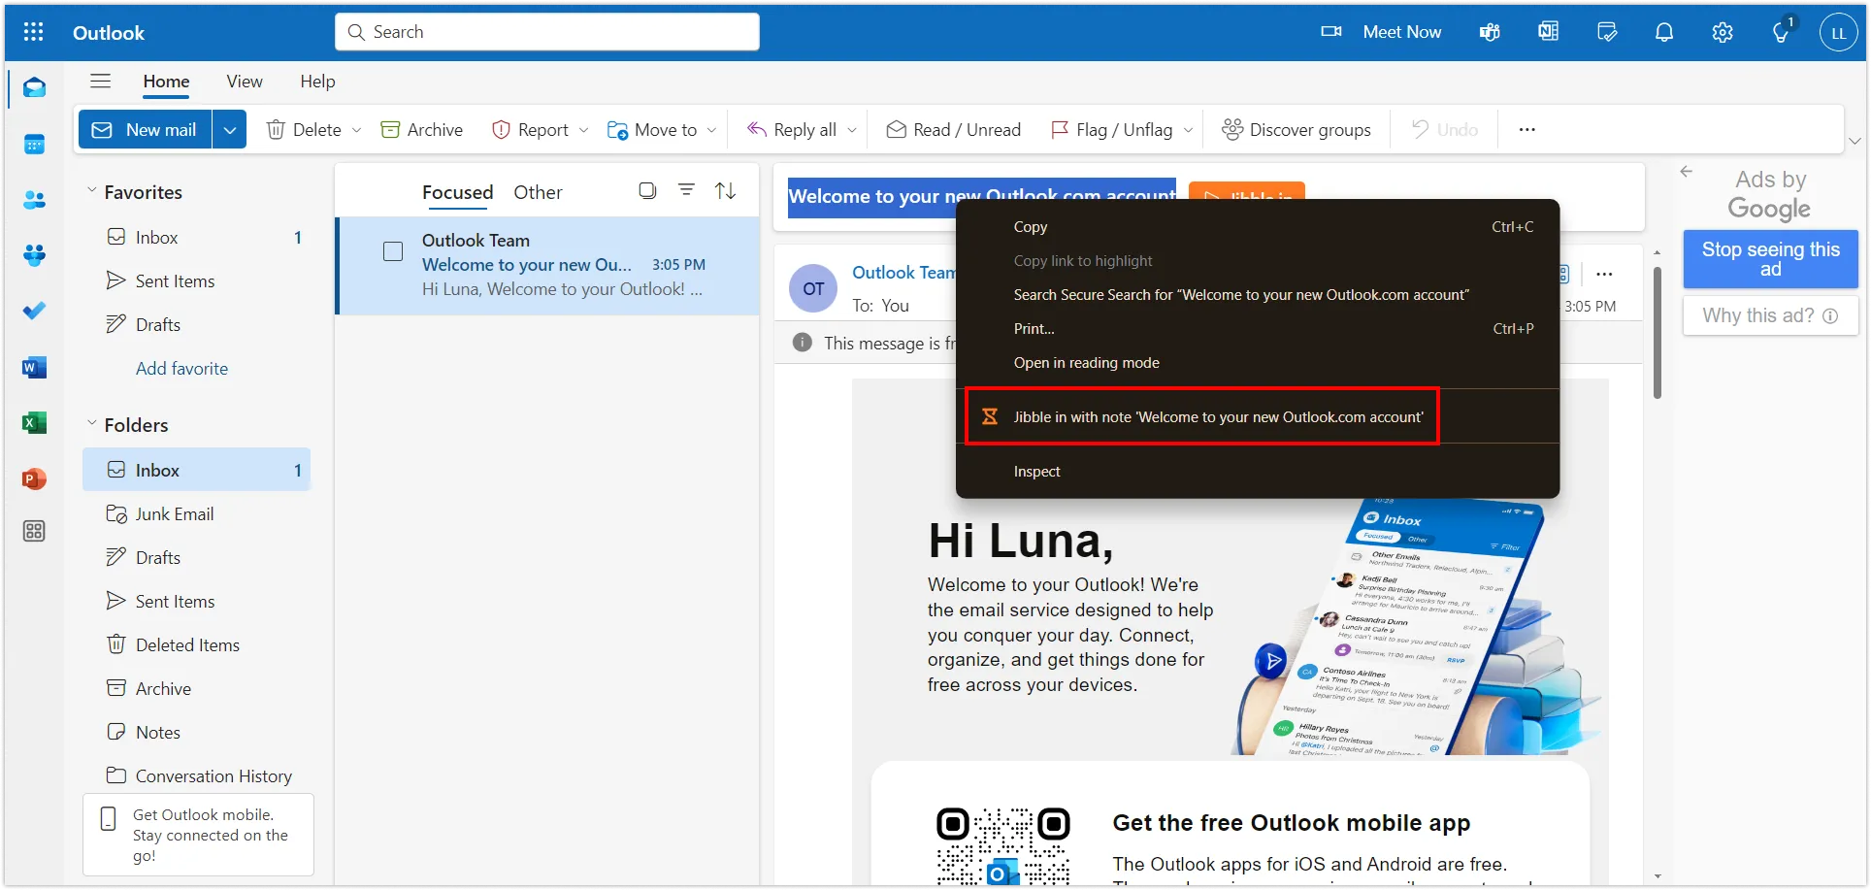Screen dimensions: 1871x890
Task: Toggle the select all messages icon
Action: (x=647, y=190)
